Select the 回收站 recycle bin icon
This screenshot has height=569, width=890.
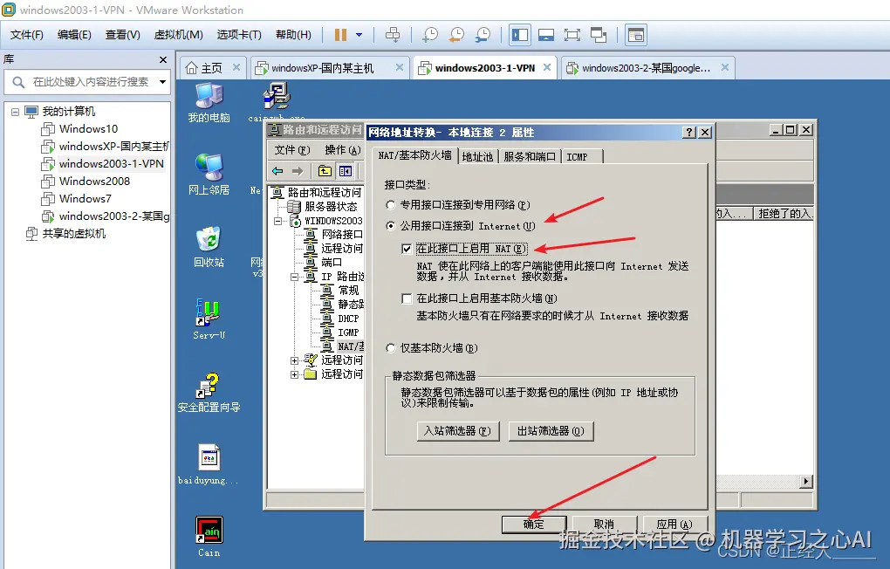pyautogui.click(x=209, y=247)
